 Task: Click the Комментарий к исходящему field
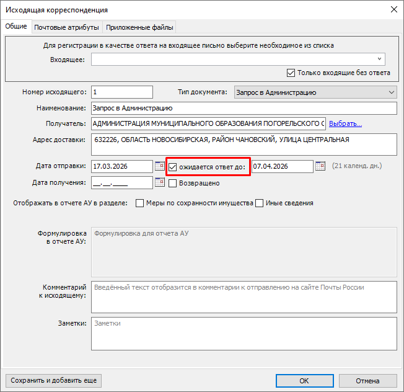[243, 297]
